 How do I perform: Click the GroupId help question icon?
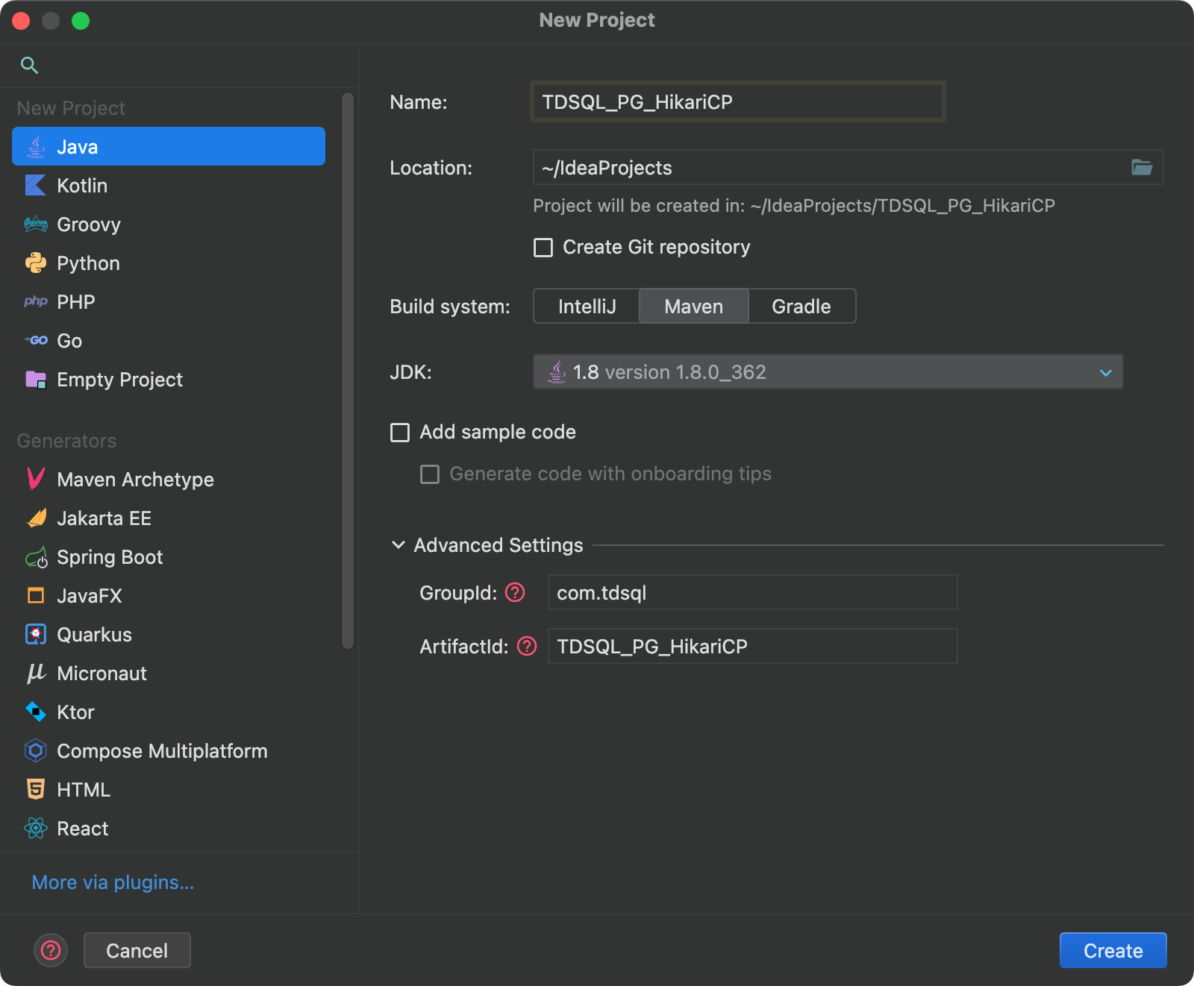point(515,592)
